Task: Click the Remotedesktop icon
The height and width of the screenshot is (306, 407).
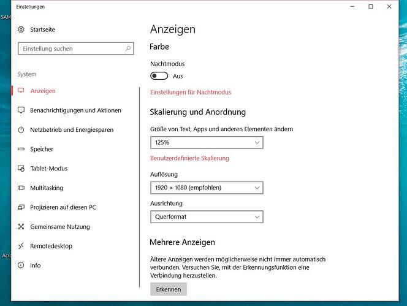Action: pyautogui.click(x=21, y=246)
